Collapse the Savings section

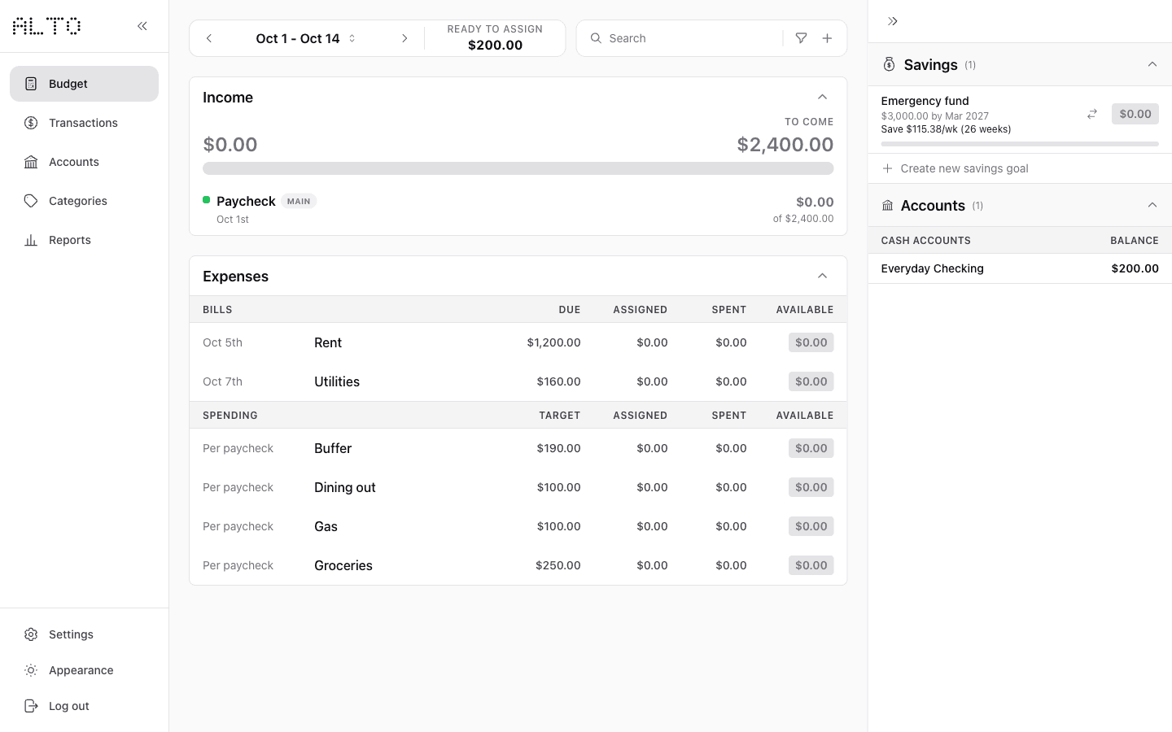click(x=1152, y=64)
